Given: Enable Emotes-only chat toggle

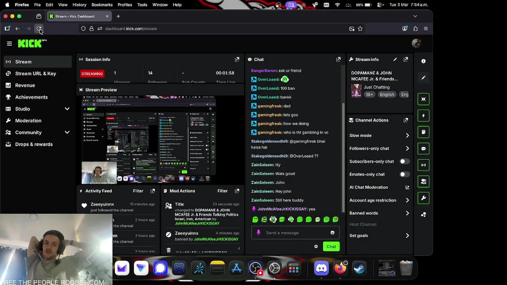Looking at the screenshot, I should tap(404, 174).
